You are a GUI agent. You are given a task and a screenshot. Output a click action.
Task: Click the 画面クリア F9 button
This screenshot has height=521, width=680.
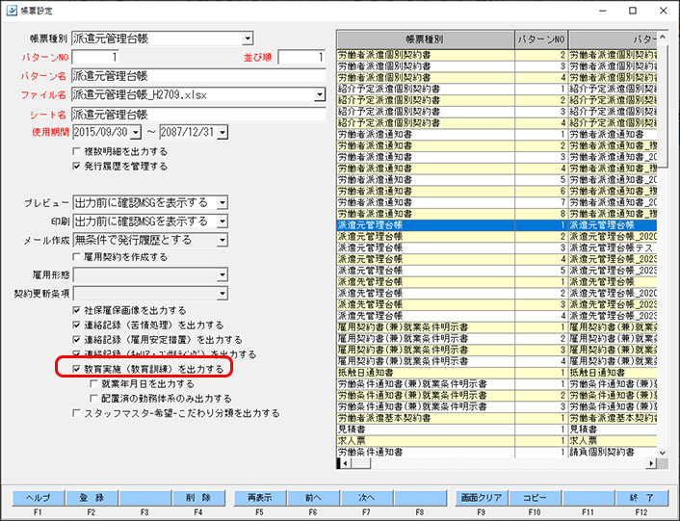tap(482, 498)
